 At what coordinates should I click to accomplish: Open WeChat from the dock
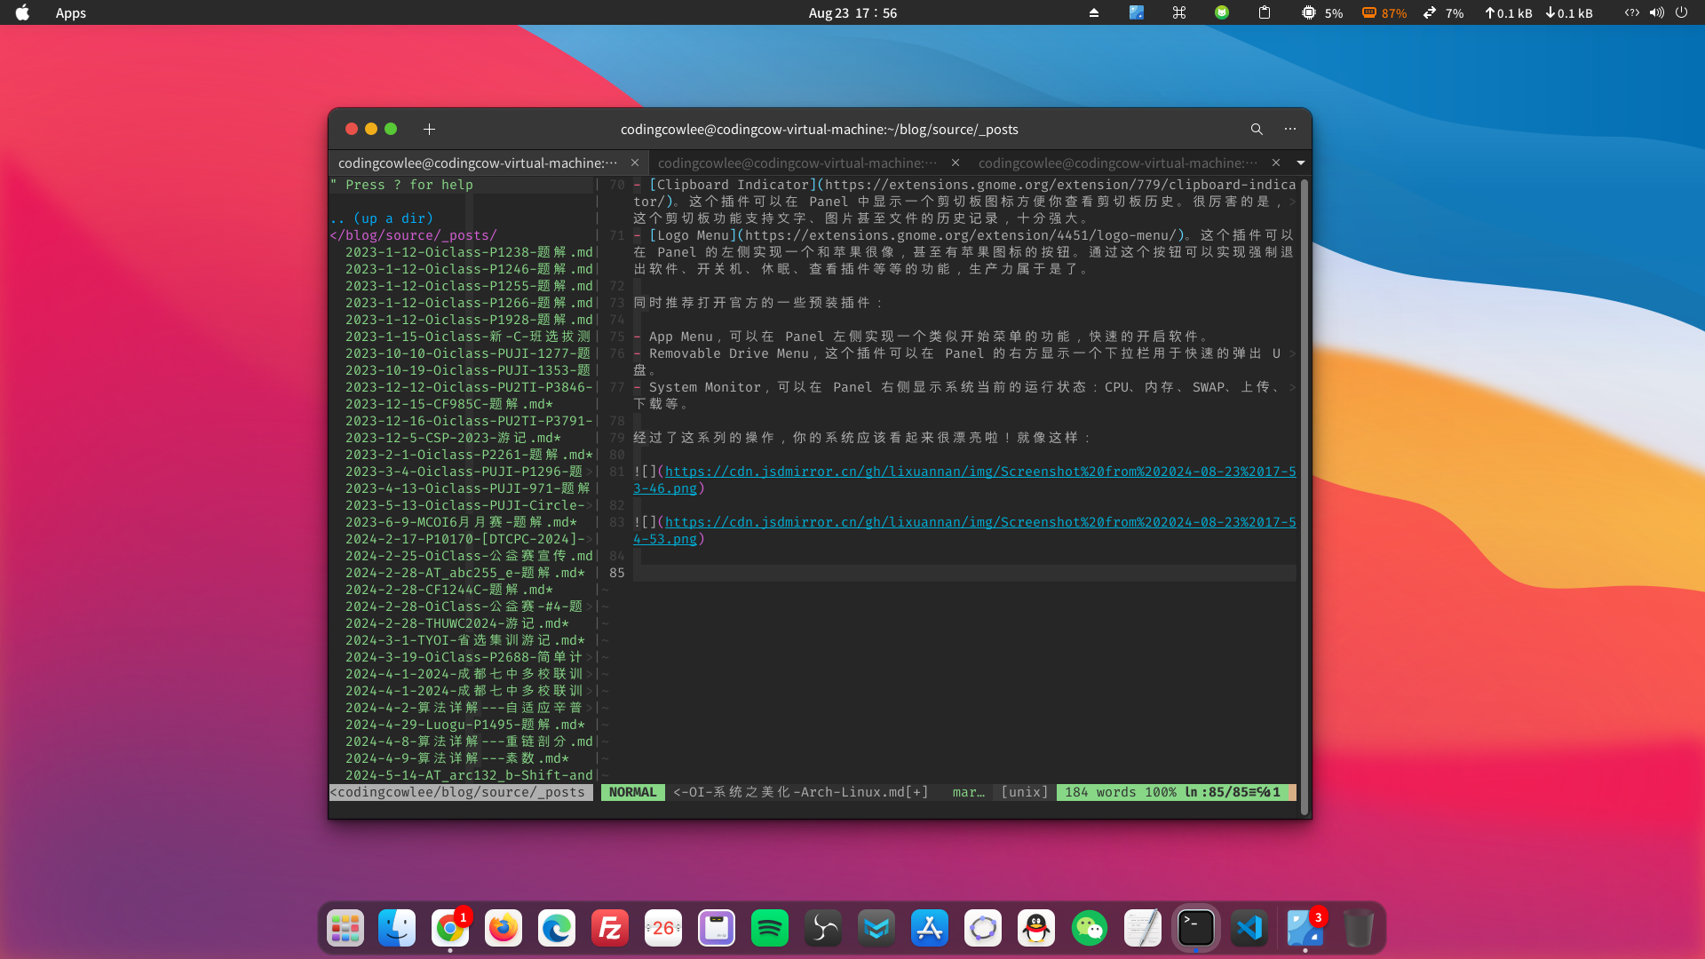click(1090, 927)
